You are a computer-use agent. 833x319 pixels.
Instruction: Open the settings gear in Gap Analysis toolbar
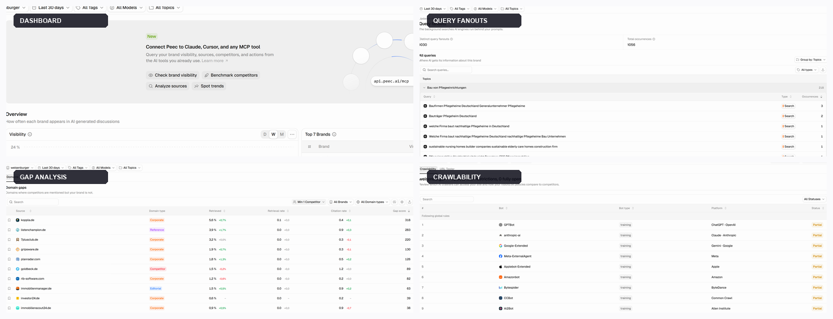[x=402, y=202]
